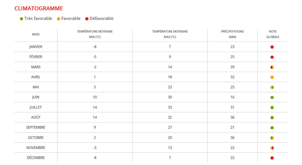Click the green Très favorable legend dot
Screen dimensions: 302x165
(x=21, y=19)
